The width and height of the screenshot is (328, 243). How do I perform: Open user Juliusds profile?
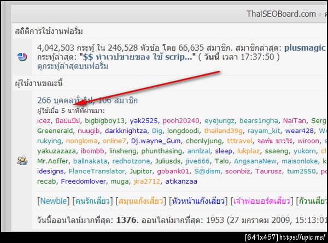coord(168,161)
